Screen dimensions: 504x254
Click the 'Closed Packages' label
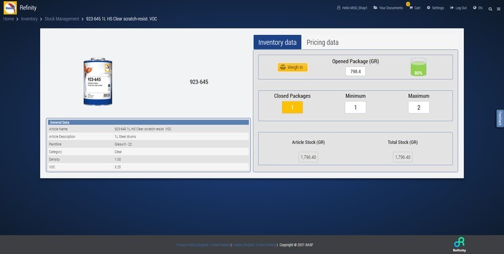pos(292,96)
